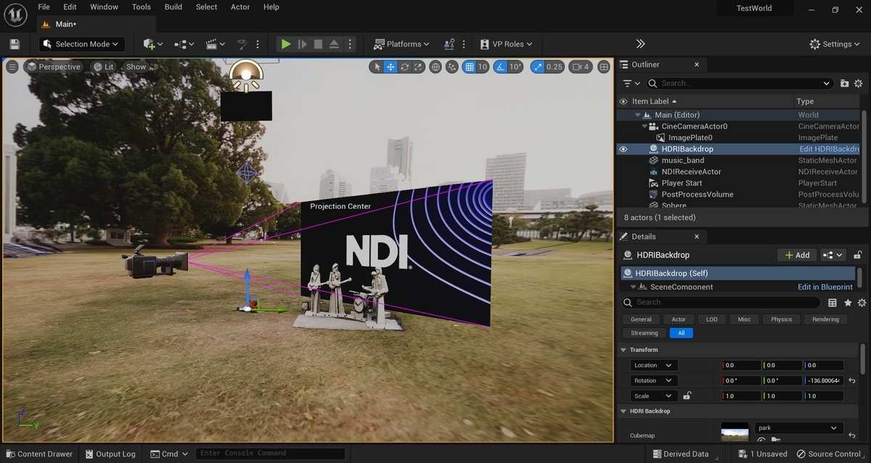Open the Edit menu
The height and width of the screenshot is (463, 871).
coord(70,7)
